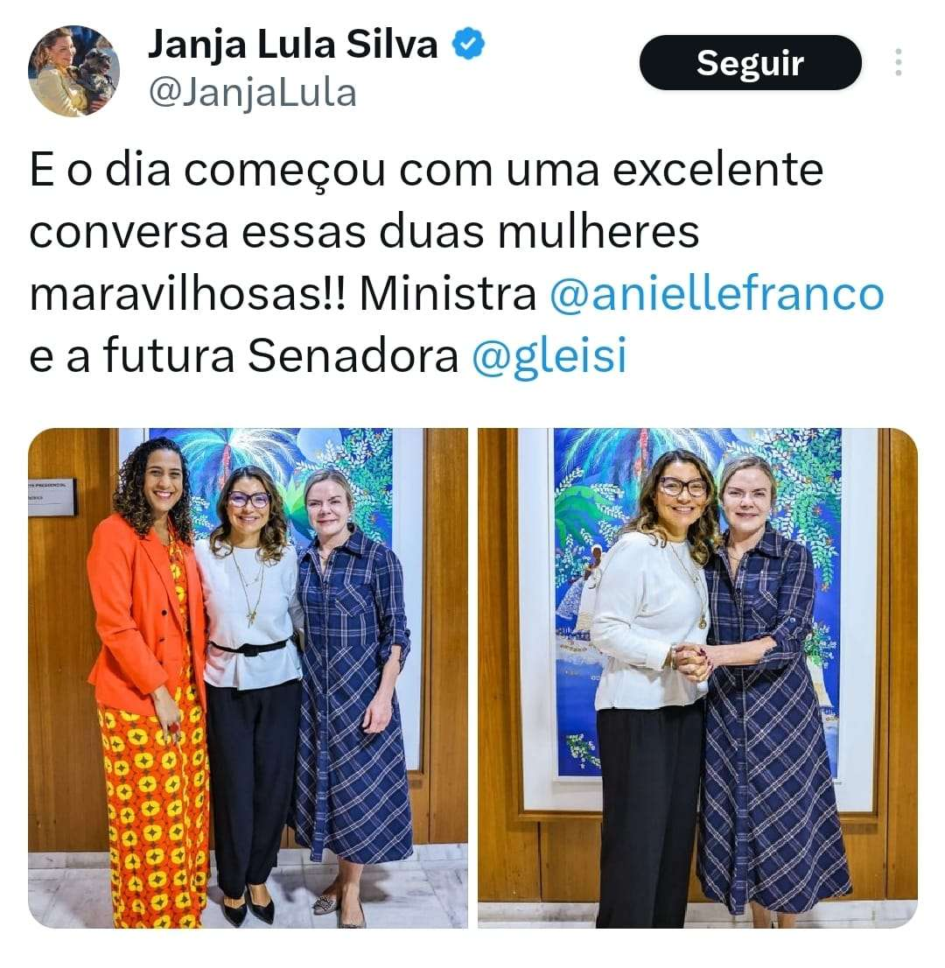Open the more options three-dot menu
This screenshot has height=968, width=945.
(x=898, y=62)
